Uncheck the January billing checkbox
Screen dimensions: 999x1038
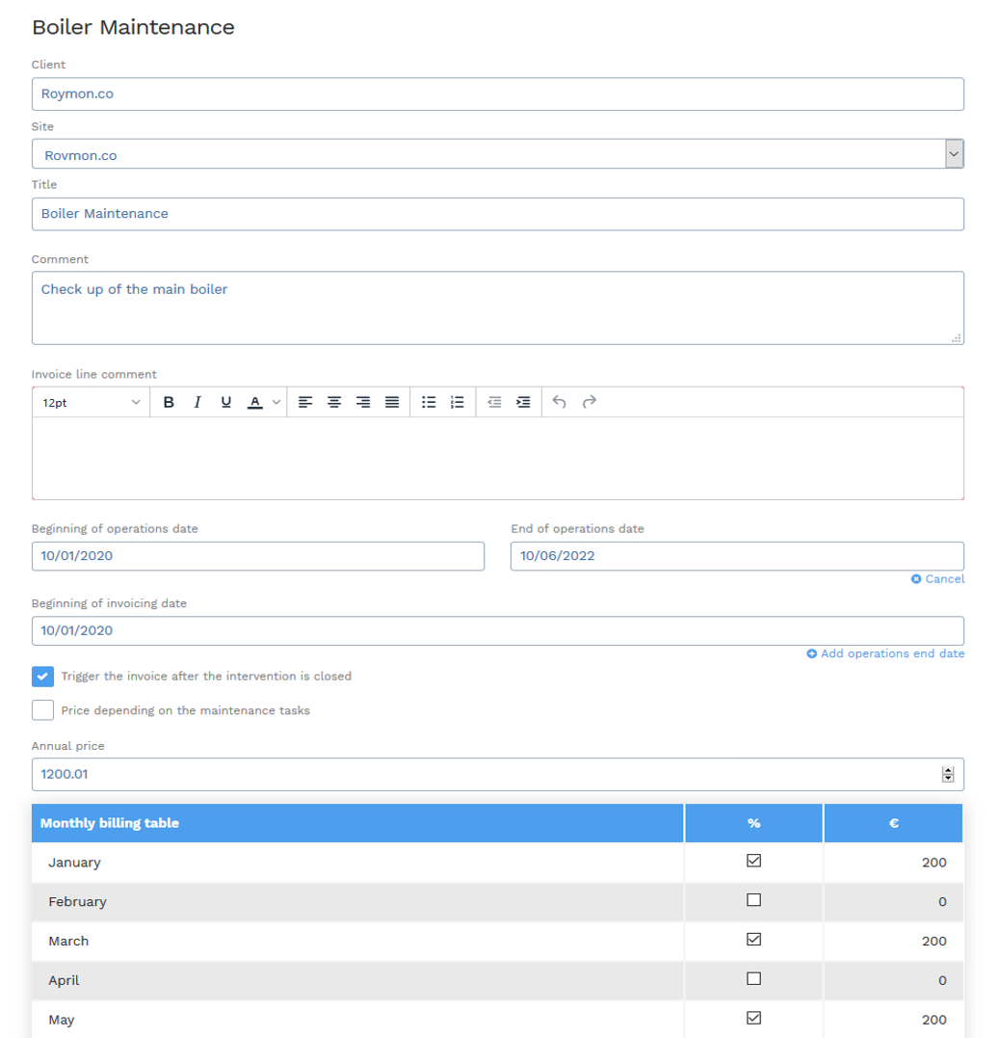point(753,861)
